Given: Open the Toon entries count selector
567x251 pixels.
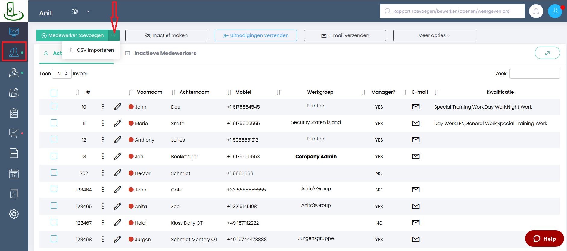Looking at the screenshot, I should pyautogui.click(x=62, y=74).
